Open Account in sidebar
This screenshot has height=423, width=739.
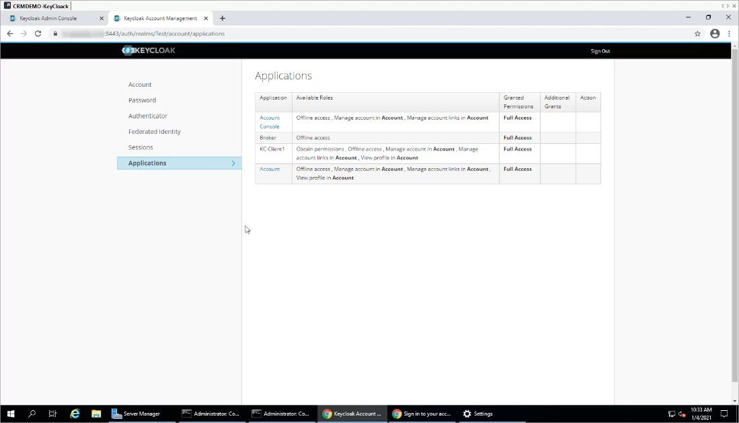click(x=139, y=85)
